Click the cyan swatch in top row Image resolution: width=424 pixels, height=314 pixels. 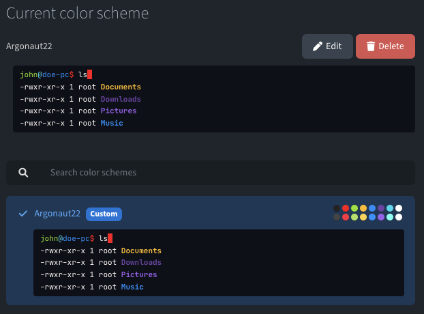pos(390,208)
